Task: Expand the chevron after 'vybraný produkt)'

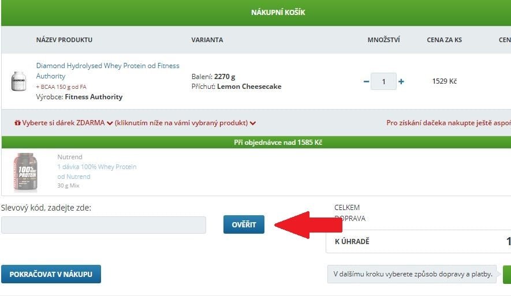Action: pyautogui.click(x=253, y=123)
